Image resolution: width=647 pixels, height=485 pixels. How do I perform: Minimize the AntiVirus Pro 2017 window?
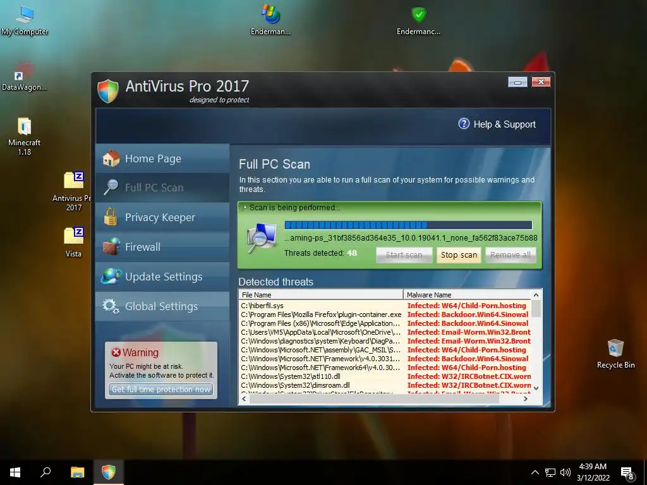(x=517, y=82)
